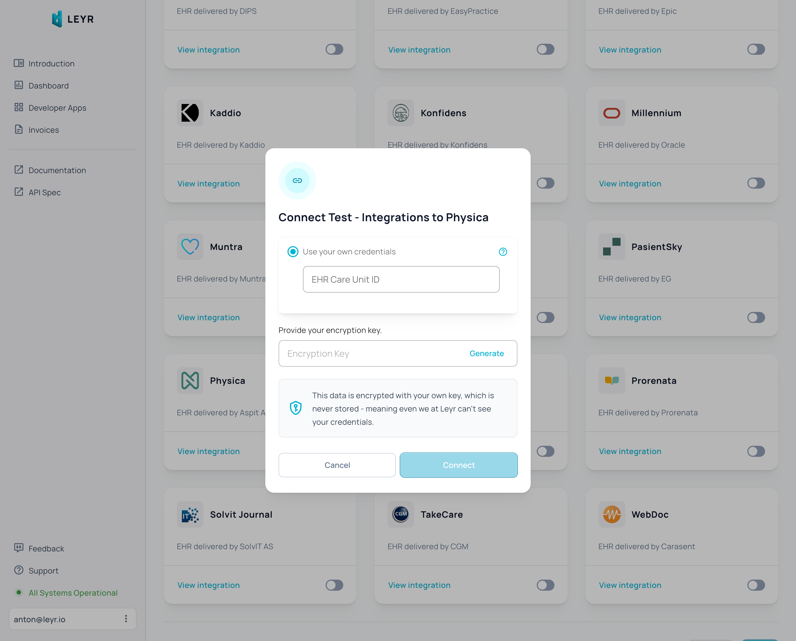Click the shield encryption icon in dialog
The image size is (796, 641).
(296, 408)
